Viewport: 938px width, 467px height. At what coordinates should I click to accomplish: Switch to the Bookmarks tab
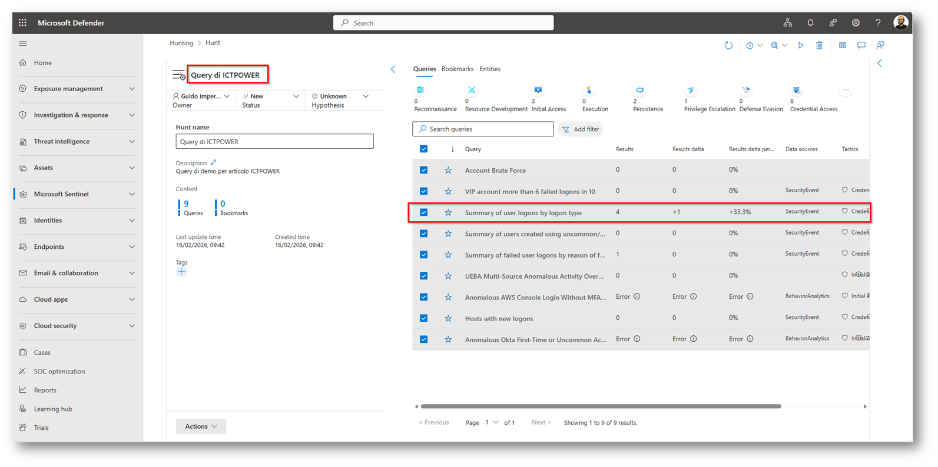(457, 69)
